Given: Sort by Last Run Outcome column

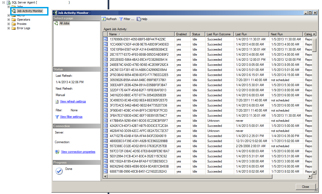Looking at the screenshot, I should (x=219, y=34).
